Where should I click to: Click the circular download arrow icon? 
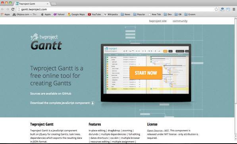[92, 103]
